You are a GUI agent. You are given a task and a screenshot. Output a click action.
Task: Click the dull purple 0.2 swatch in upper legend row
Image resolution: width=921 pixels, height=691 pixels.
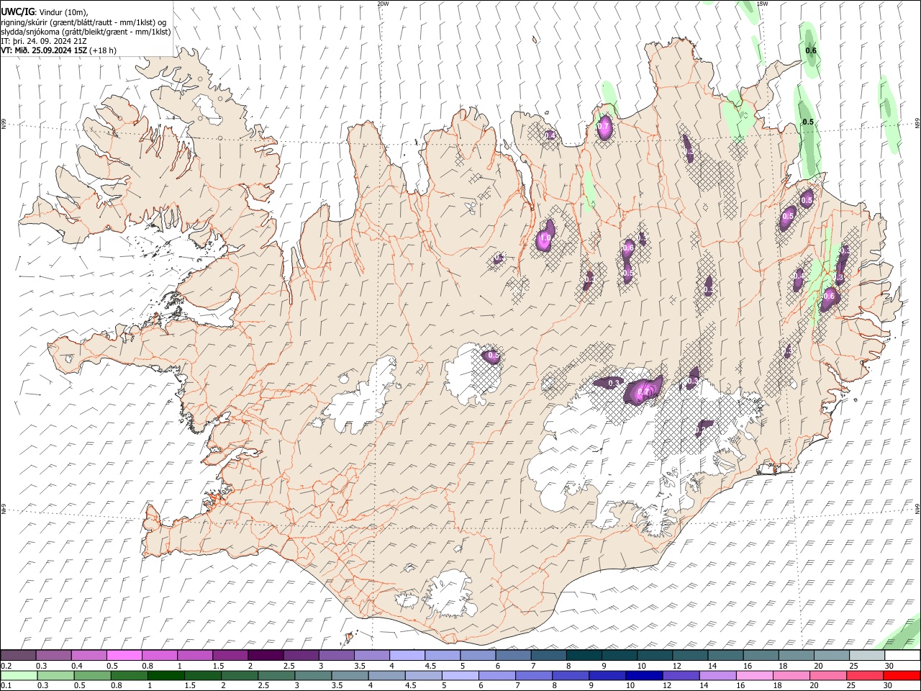tap(19, 656)
